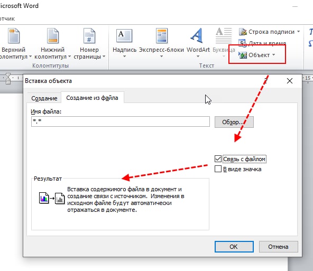Click the Header (Верхний колонтитул) icon
313x271 pixels.
tap(14, 36)
